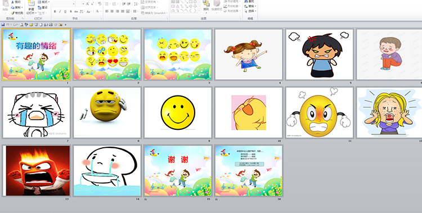Open the Font dialog launcher

(x=101, y=19)
